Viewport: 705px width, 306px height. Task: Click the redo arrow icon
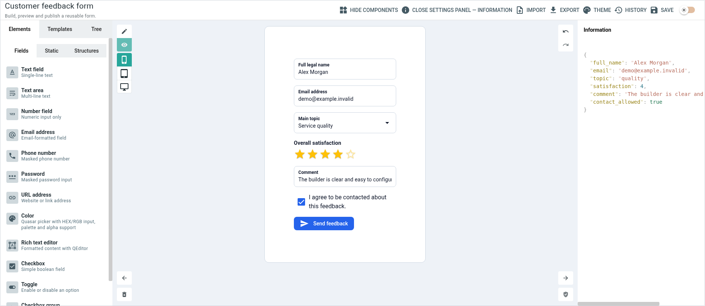[566, 45]
